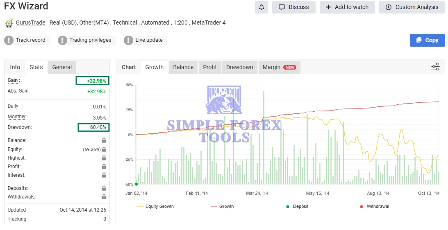
Task: Click the lock icon beside Highest
Action: pos(104,158)
